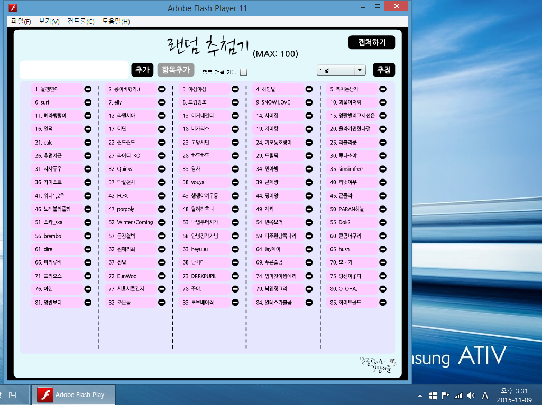
Task: Remove 21. calc using its minus button
Action: click(88, 142)
